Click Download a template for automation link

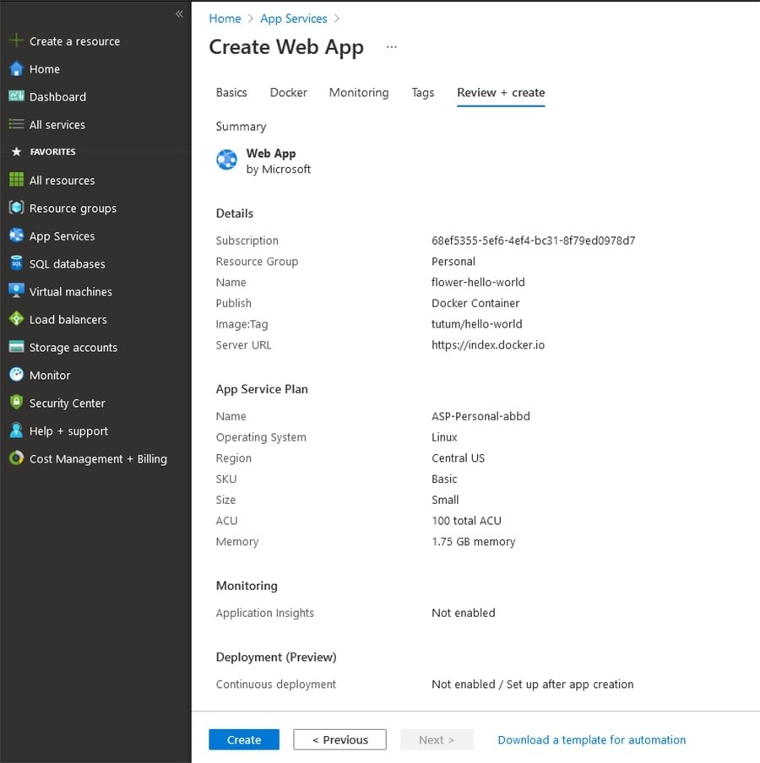(x=591, y=739)
